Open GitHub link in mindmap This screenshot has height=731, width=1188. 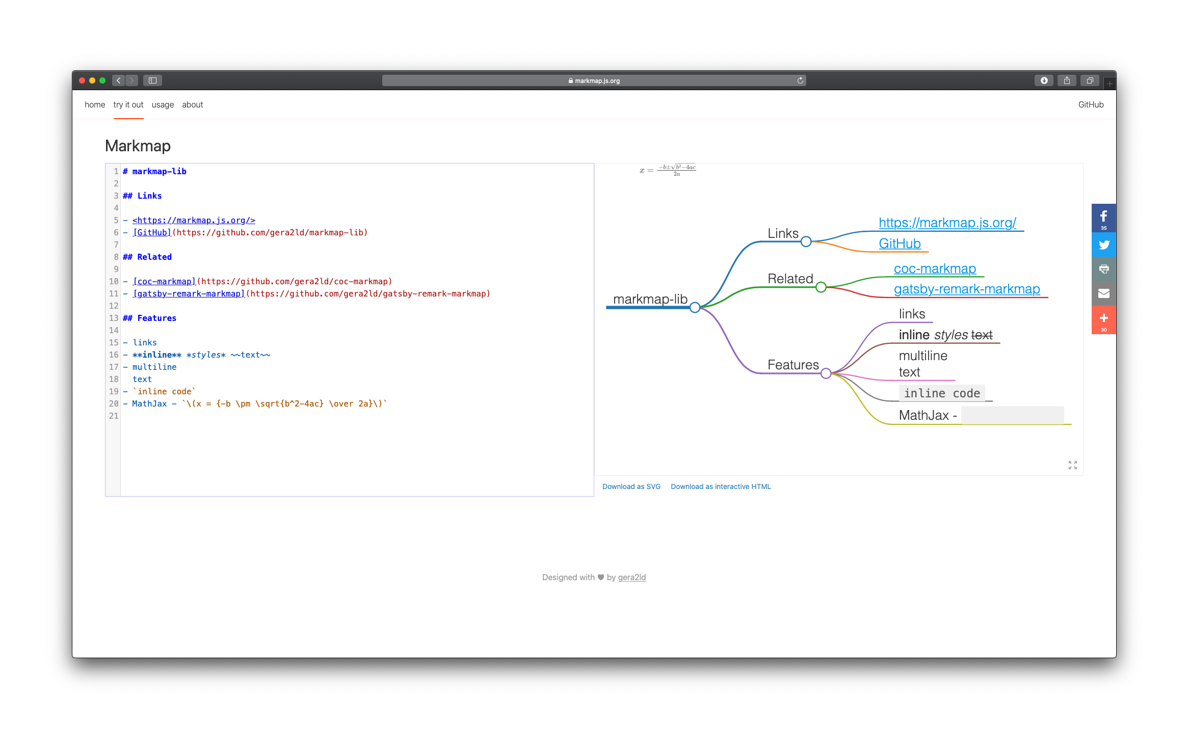coord(900,243)
